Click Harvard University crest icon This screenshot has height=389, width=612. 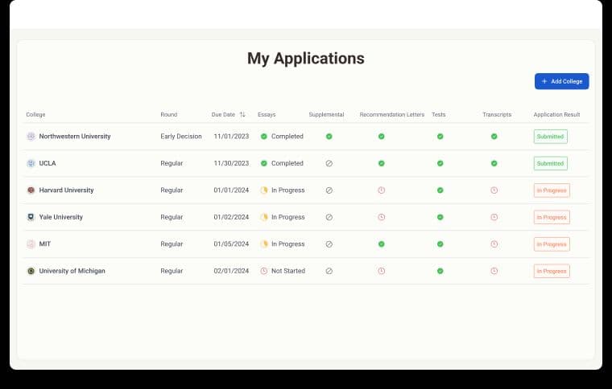(x=31, y=190)
